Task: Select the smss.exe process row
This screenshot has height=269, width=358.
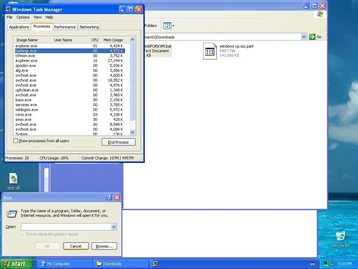Action: point(70,120)
